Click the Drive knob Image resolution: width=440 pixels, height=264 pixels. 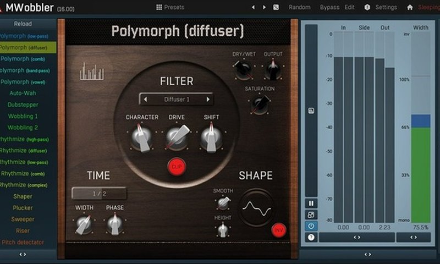(x=177, y=137)
